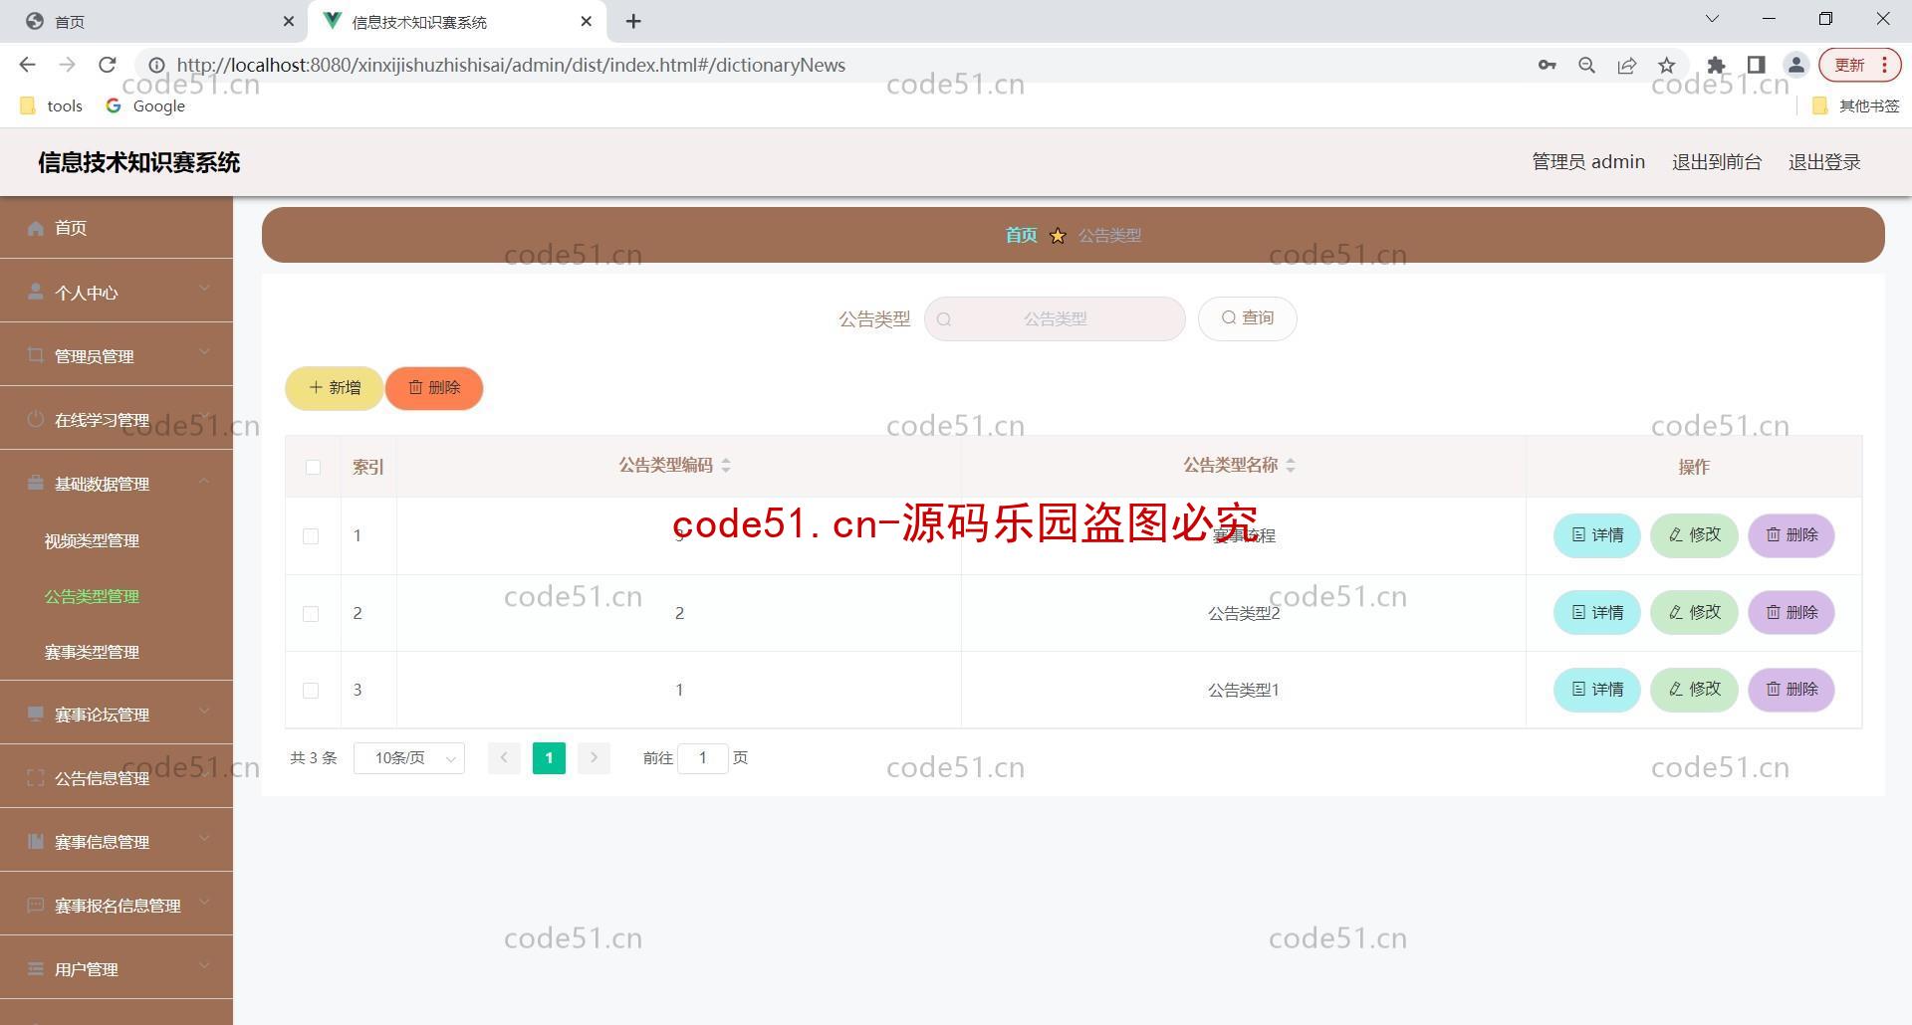The image size is (1912, 1025).
Task: Expand the 赛事论坛管理 sidebar menu
Action: coord(117,714)
